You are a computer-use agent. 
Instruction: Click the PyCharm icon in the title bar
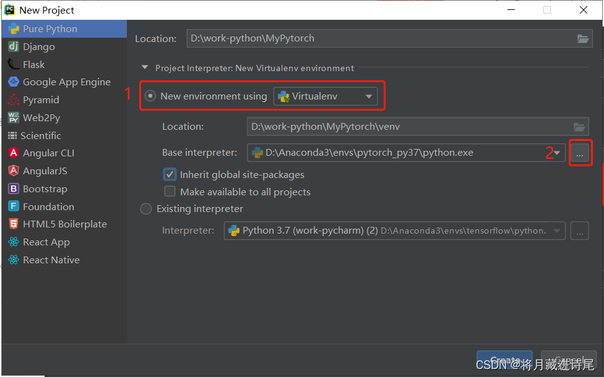pyautogui.click(x=9, y=10)
